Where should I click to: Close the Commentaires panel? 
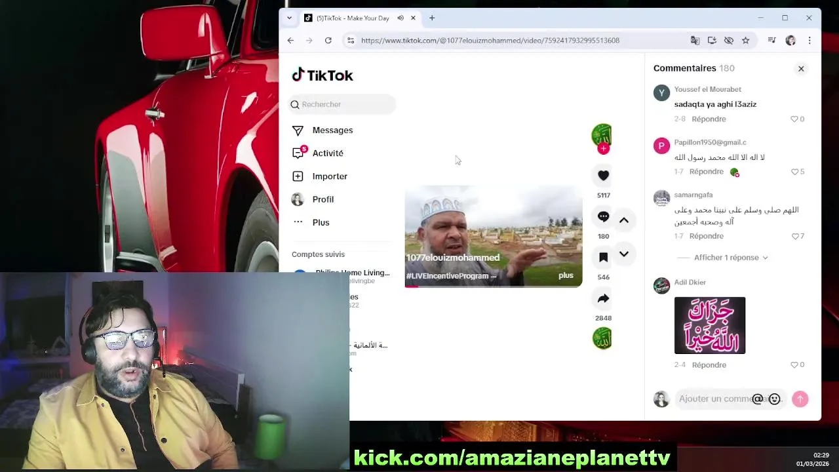pos(801,68)
